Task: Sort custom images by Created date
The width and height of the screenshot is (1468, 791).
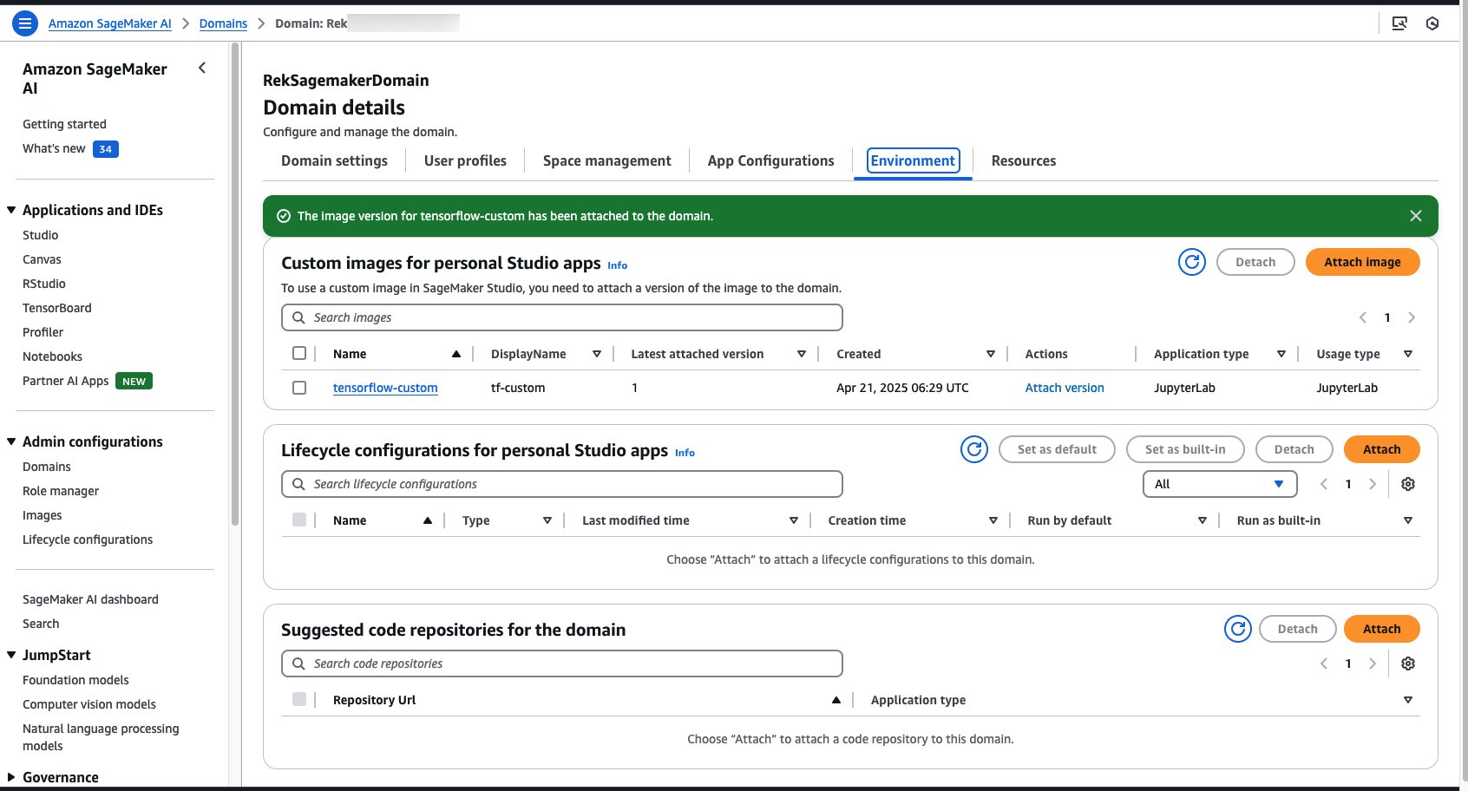Action: coord(991,354)
